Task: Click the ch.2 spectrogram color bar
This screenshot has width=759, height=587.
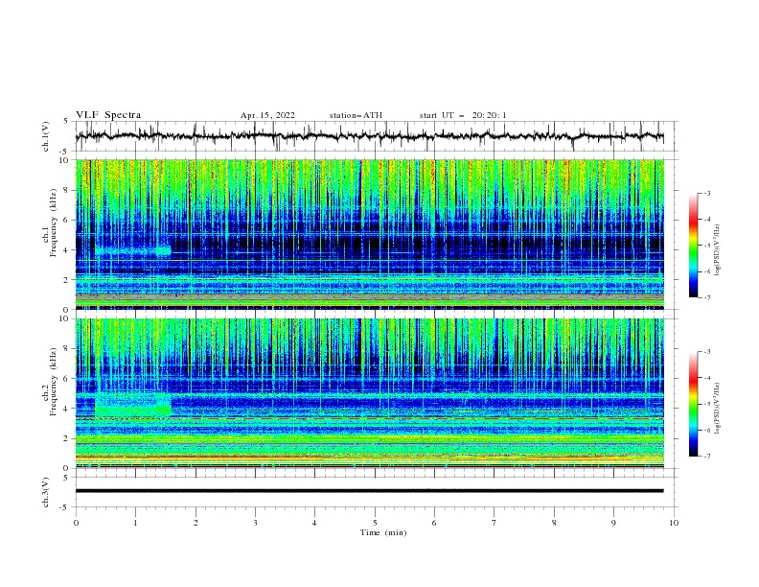Action: click(x=693, y=404)
